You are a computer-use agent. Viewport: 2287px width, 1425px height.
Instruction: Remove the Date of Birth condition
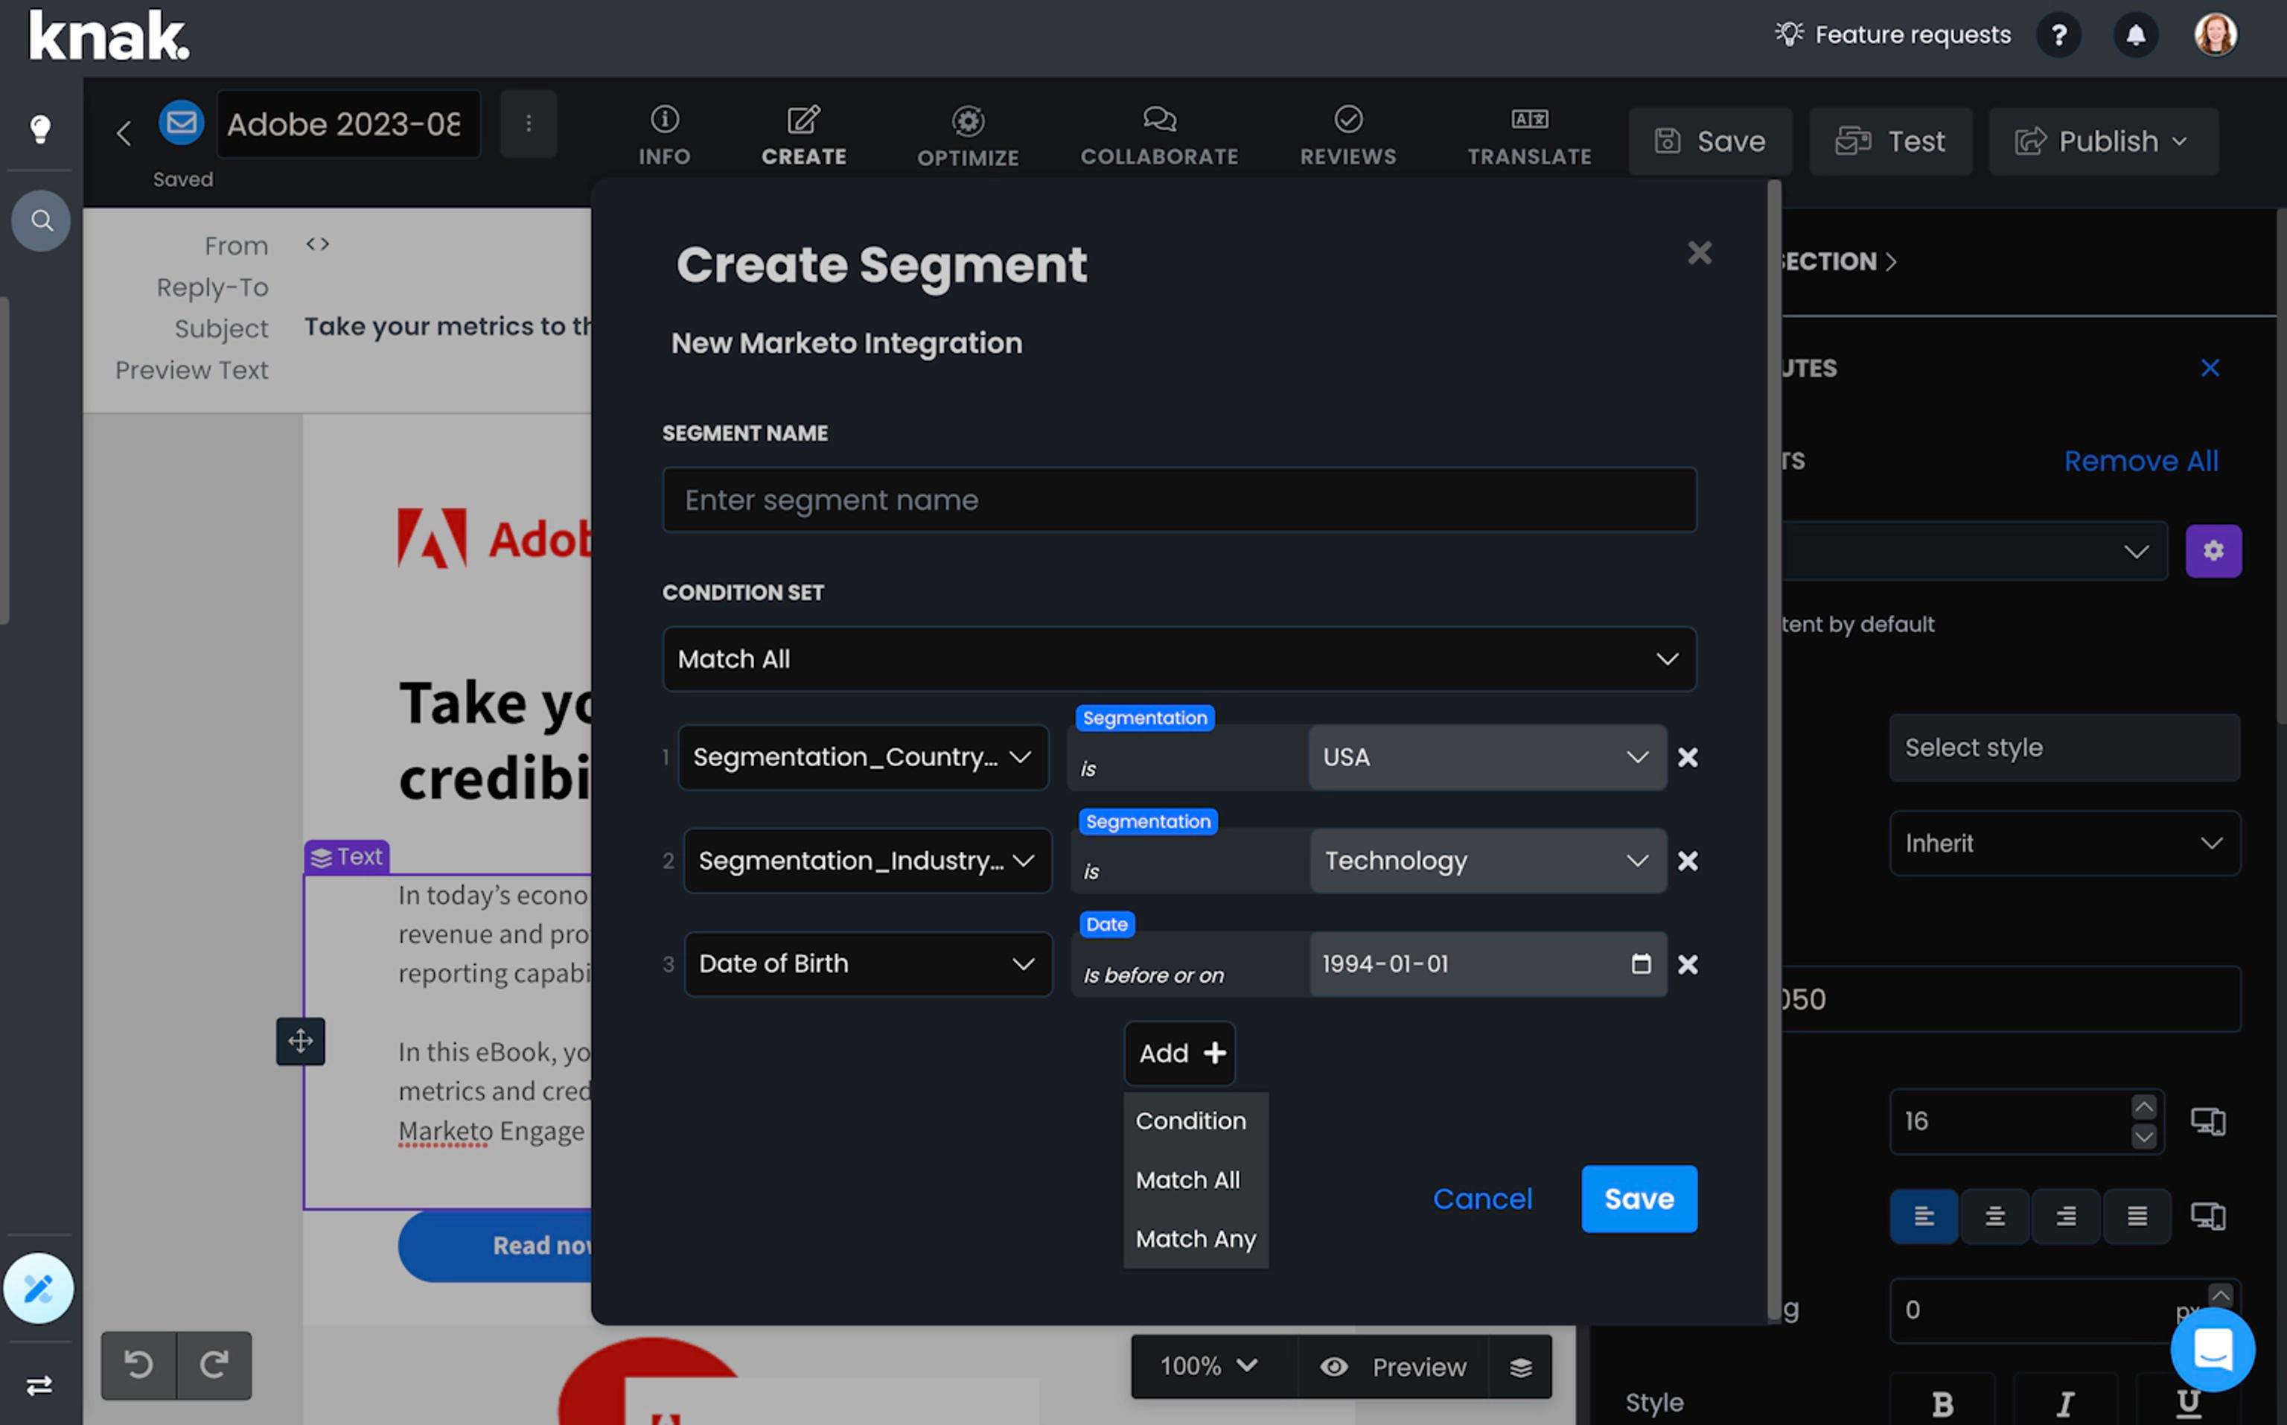coord(1688,964)
